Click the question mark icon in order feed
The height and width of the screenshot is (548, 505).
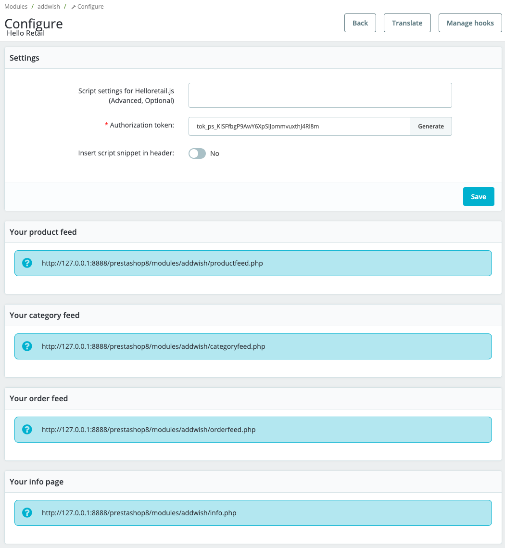(x=27, y=429)
